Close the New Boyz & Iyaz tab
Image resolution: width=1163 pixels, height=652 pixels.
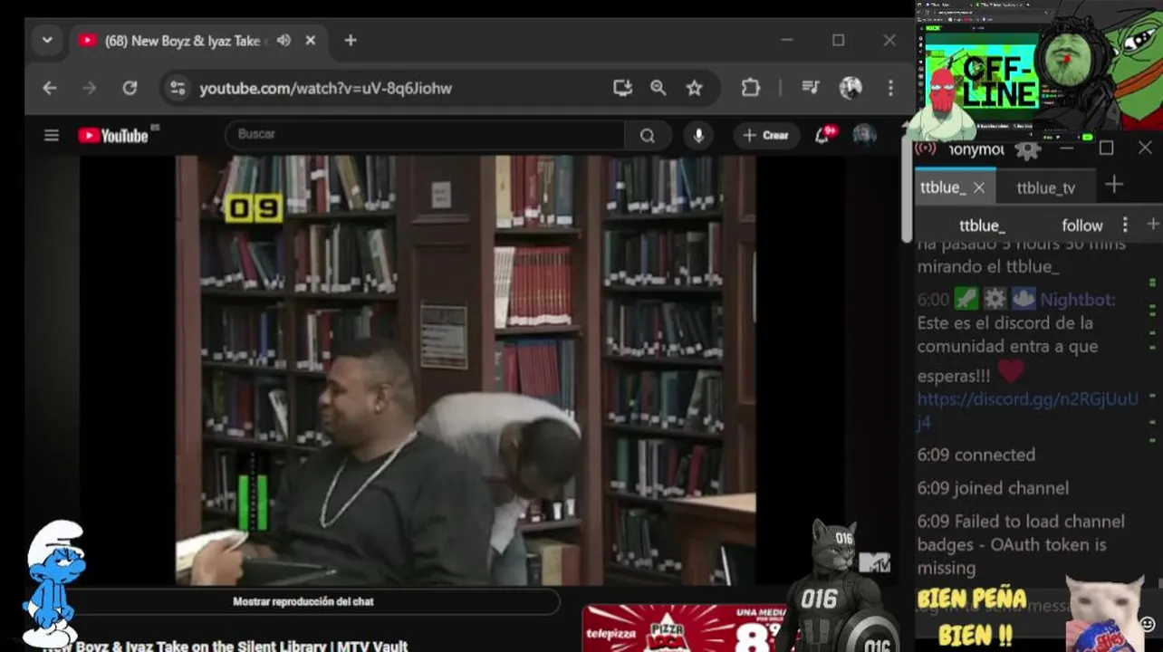(x=311, y=41)
